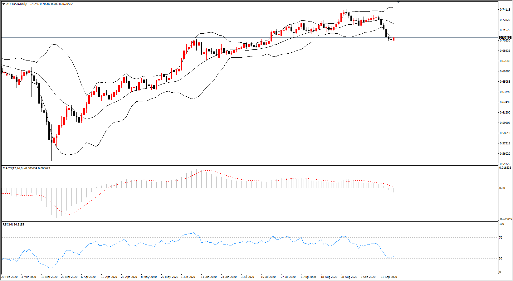The height and width of the screenshot is (281, 513).
Task: Click the 0.74115 price scale label
Action: 505,10
